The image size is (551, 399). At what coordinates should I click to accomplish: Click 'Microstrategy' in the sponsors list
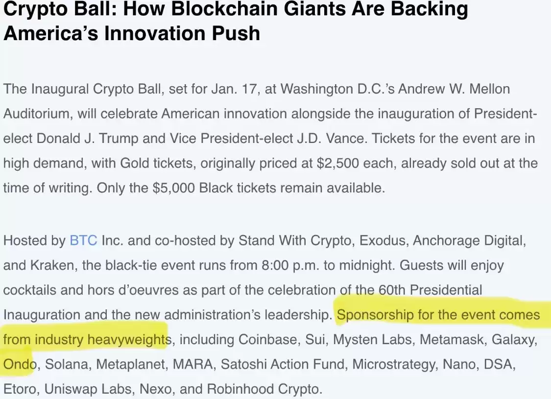point(395,364)
